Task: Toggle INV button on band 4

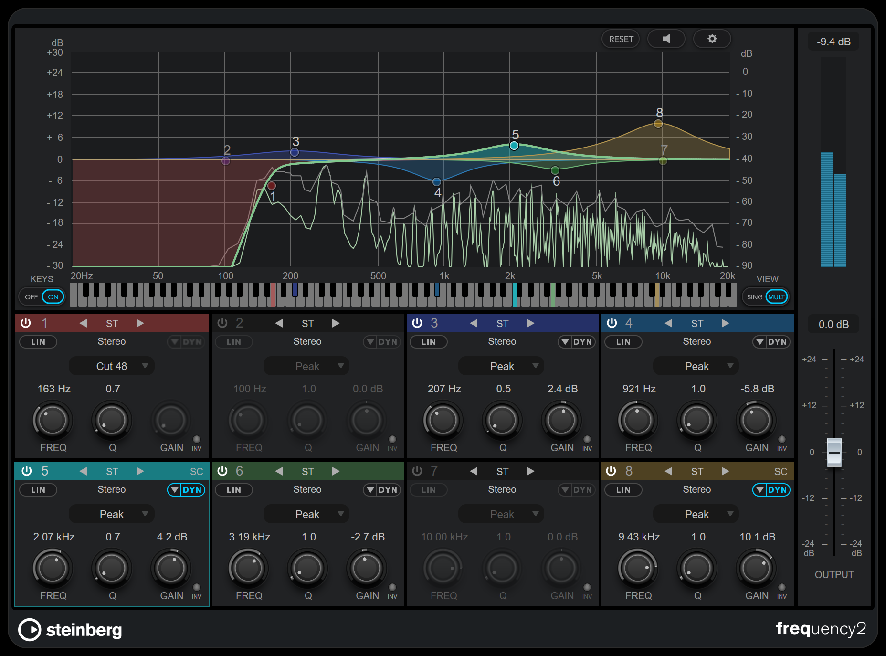Action: 782,439
